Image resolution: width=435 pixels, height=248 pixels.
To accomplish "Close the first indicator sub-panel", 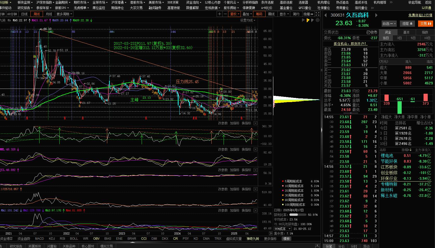I will [256, 123].
